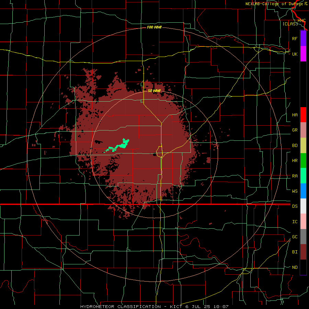The width and height of the screenshot is (309, 309).
Task: Click the DS legend label
Action: pyautogui.click(x=295, y=206)
